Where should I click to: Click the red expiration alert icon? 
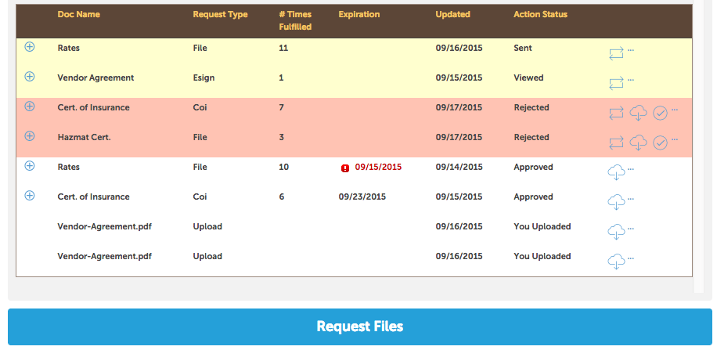pyautogui.click(x=345, y=168)
